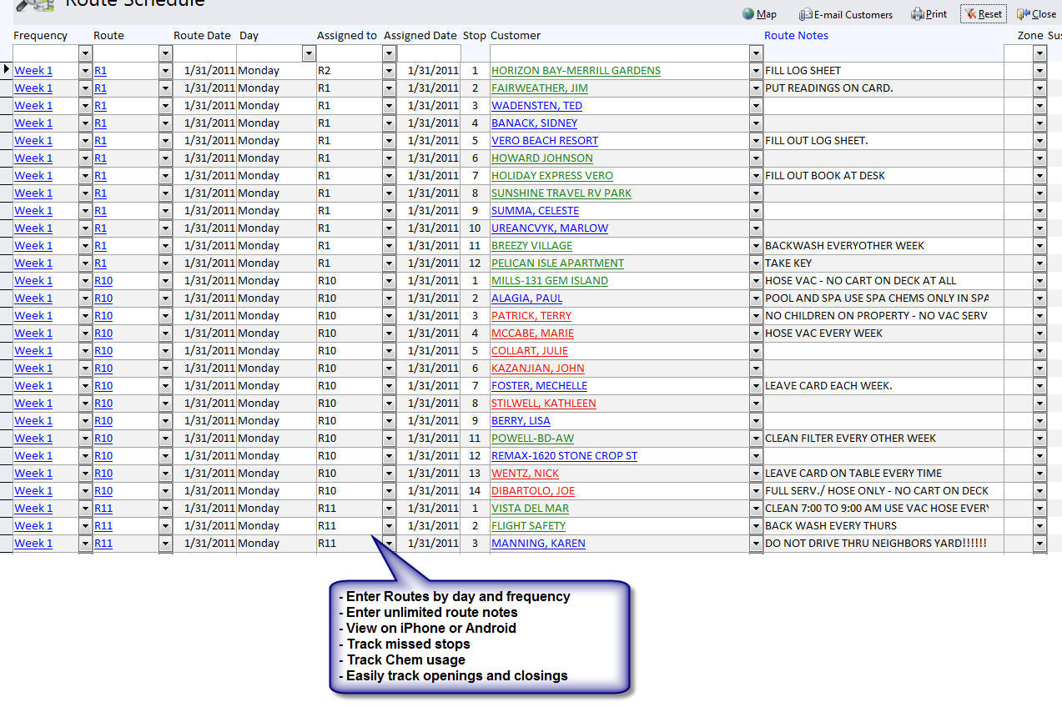Open the Assigned to filter dropdown
The image size is (1062, 707).
[x=389, y=53]
